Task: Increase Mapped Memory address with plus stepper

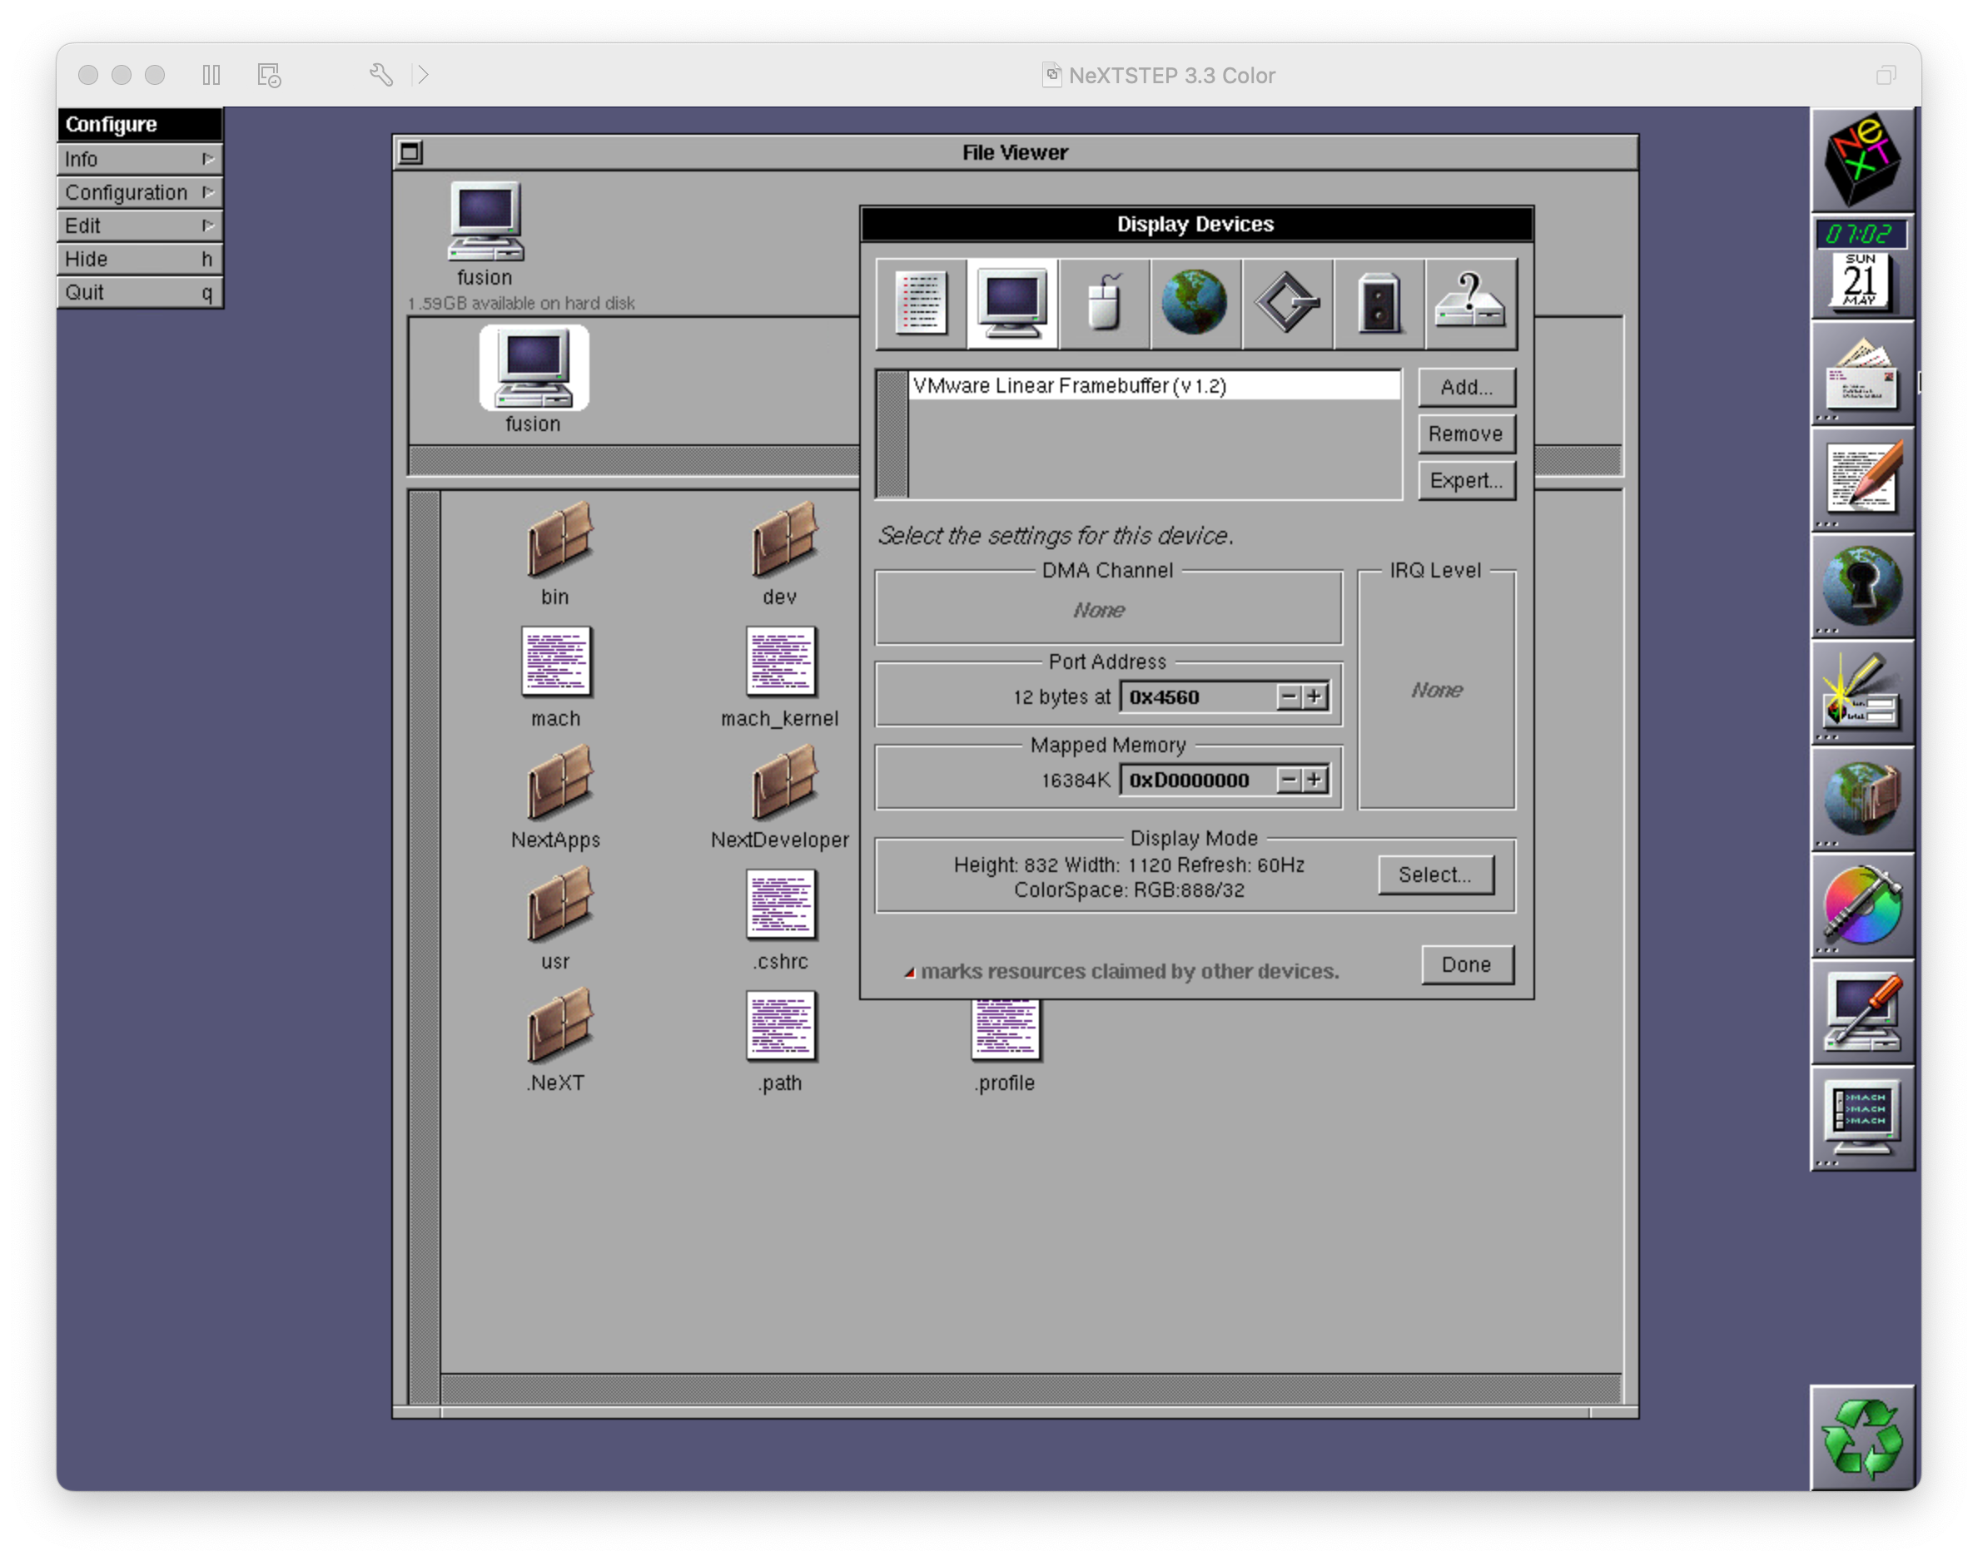Action: [1315, 780]
